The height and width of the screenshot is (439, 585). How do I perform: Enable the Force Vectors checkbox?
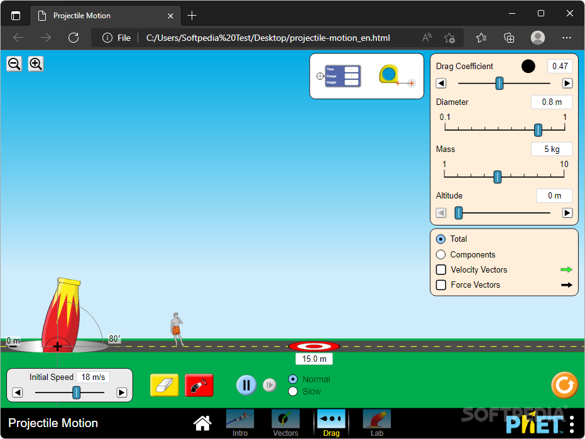point(441,285)
